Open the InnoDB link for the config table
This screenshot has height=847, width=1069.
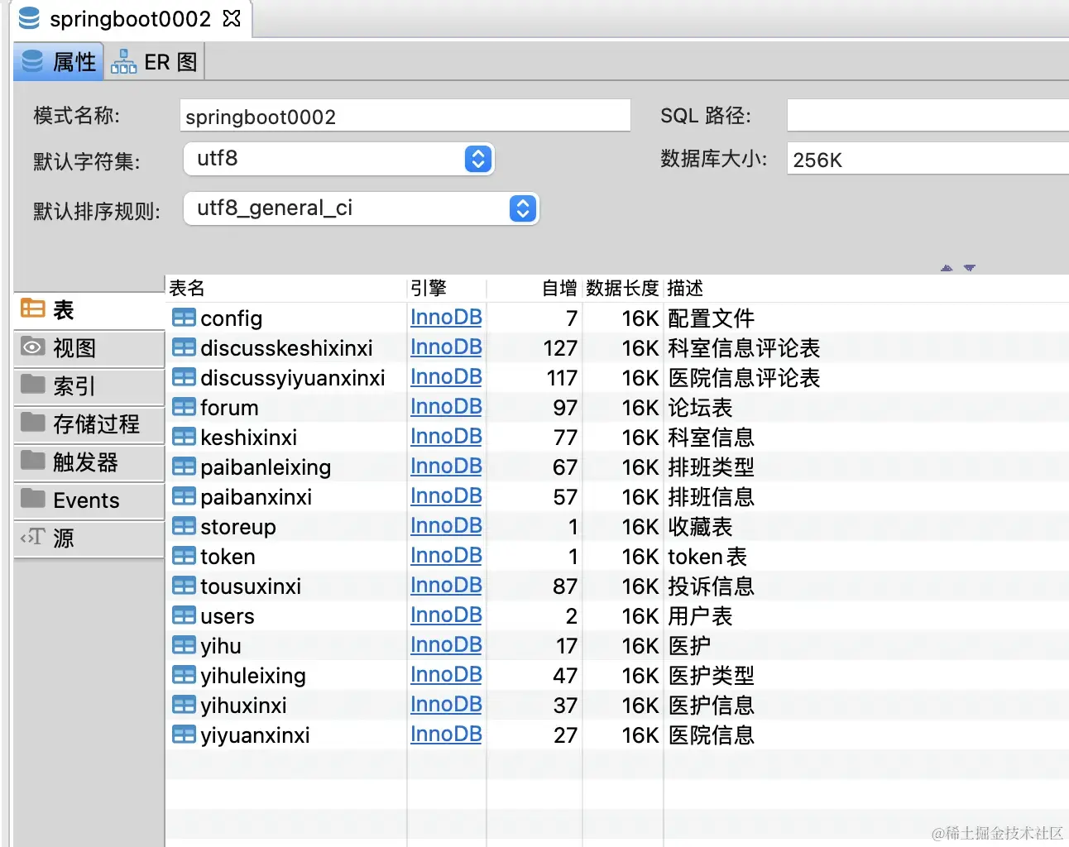[x=446, y=318]
